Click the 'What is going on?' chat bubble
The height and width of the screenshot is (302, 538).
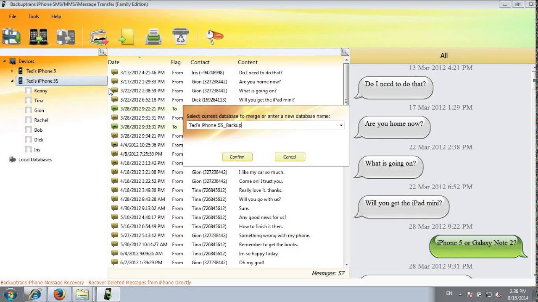[389, 167]
